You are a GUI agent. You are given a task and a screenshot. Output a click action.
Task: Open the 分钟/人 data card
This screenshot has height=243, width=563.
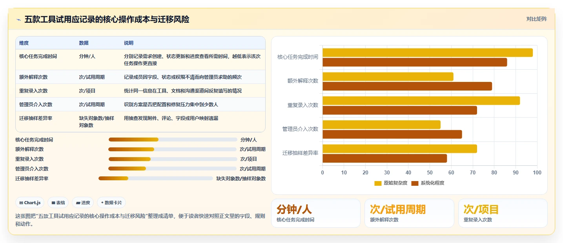coord(316,213)
